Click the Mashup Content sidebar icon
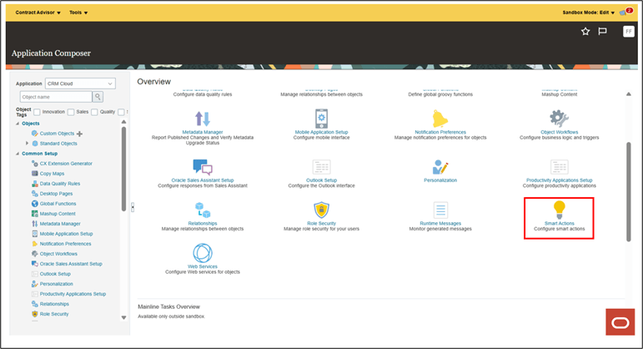The height and width of the screenshot is (349, 643). (x=35, y=214)
